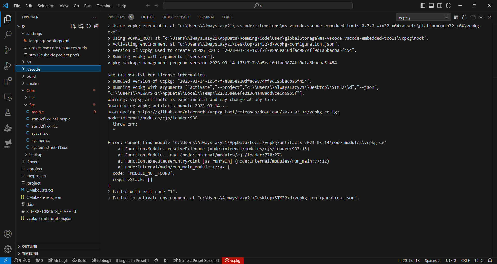Open the vcpkg-configuration.json failure link
This screenshot has height=264, width=497.
point(276,198)
